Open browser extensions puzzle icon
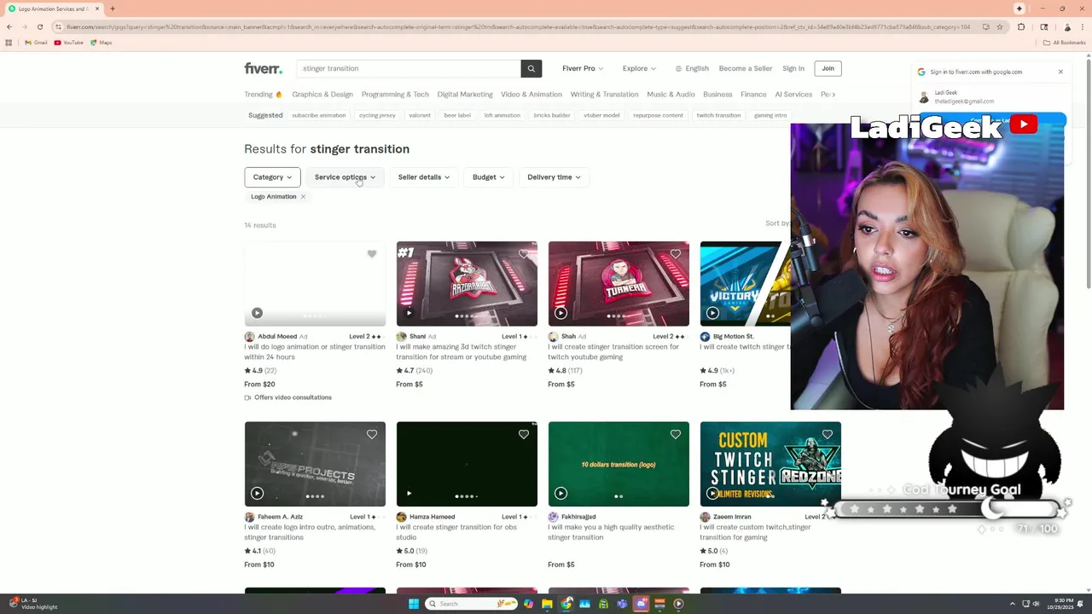 tap(1021, 27)
